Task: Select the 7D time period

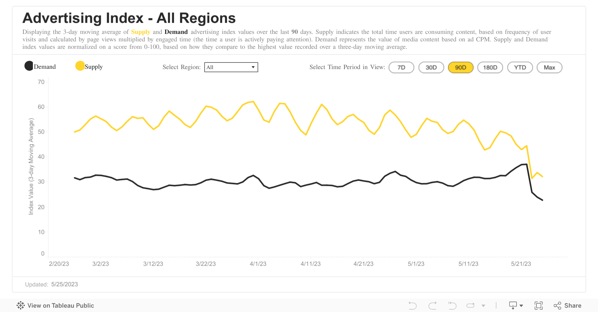Action: click(401, 68)
